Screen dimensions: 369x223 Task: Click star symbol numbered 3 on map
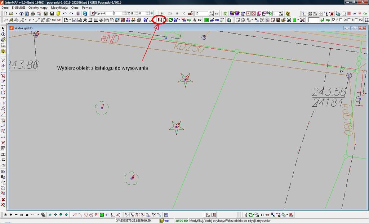click(176, 127)
